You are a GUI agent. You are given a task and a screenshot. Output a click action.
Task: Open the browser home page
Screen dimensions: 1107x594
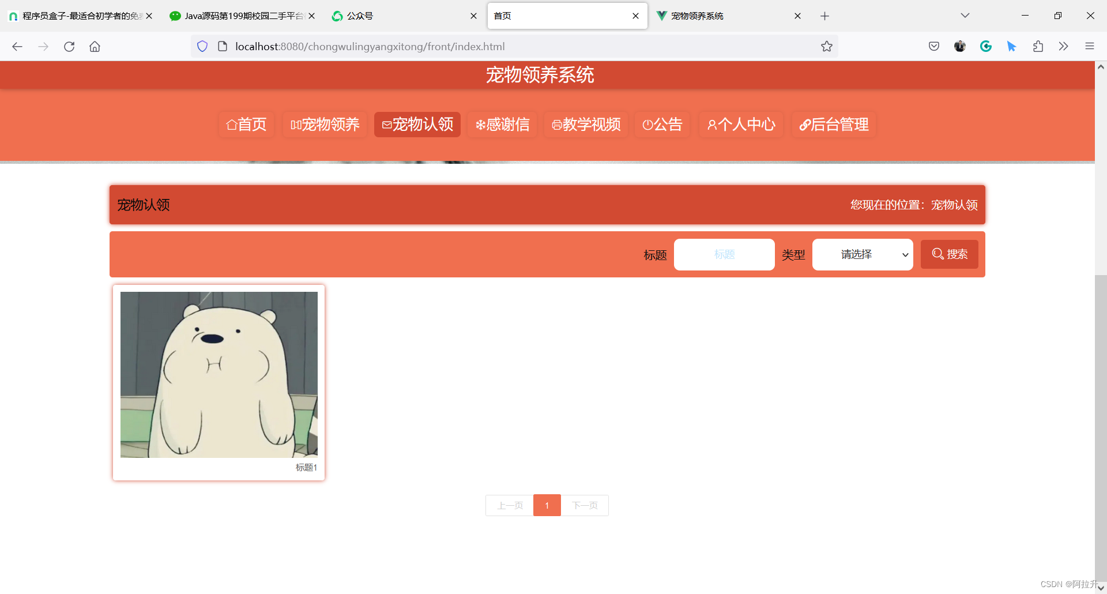pos(95,47)
